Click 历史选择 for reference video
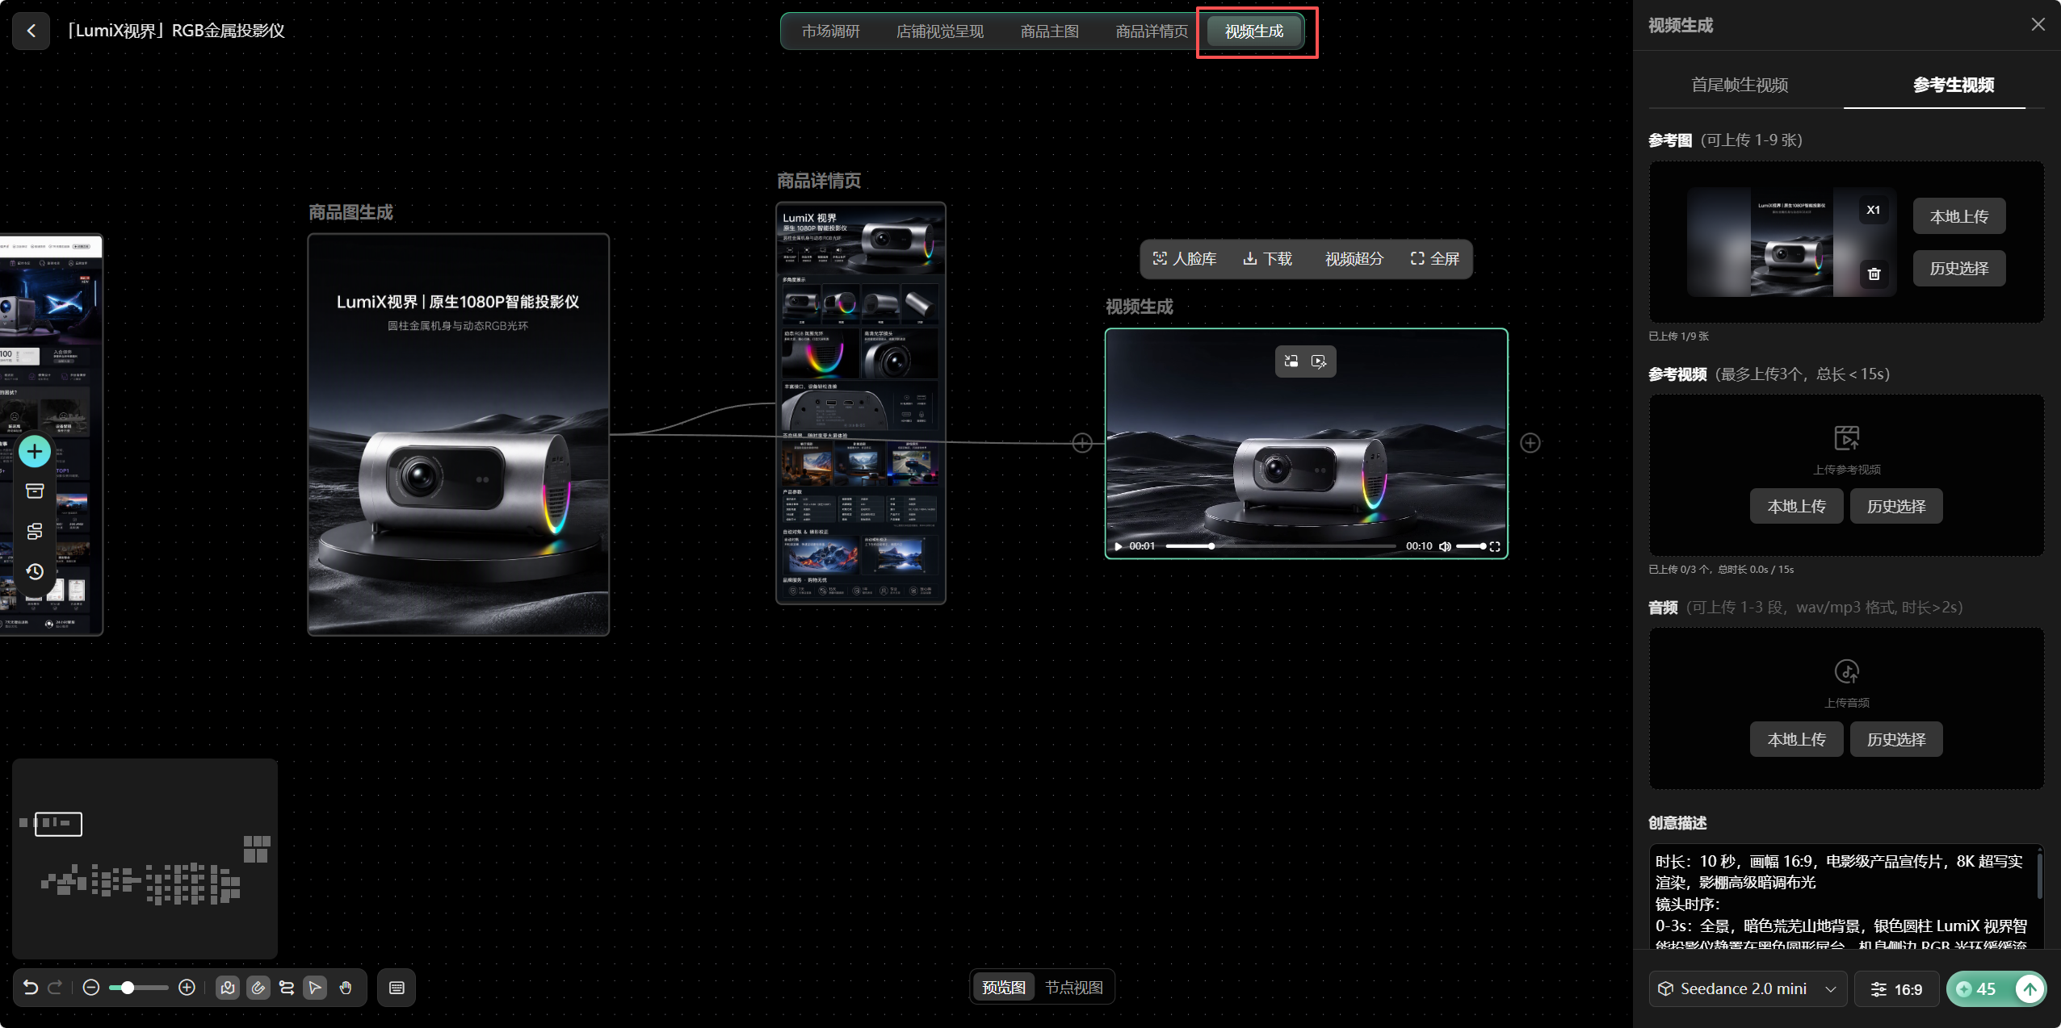 (1896, 506)
